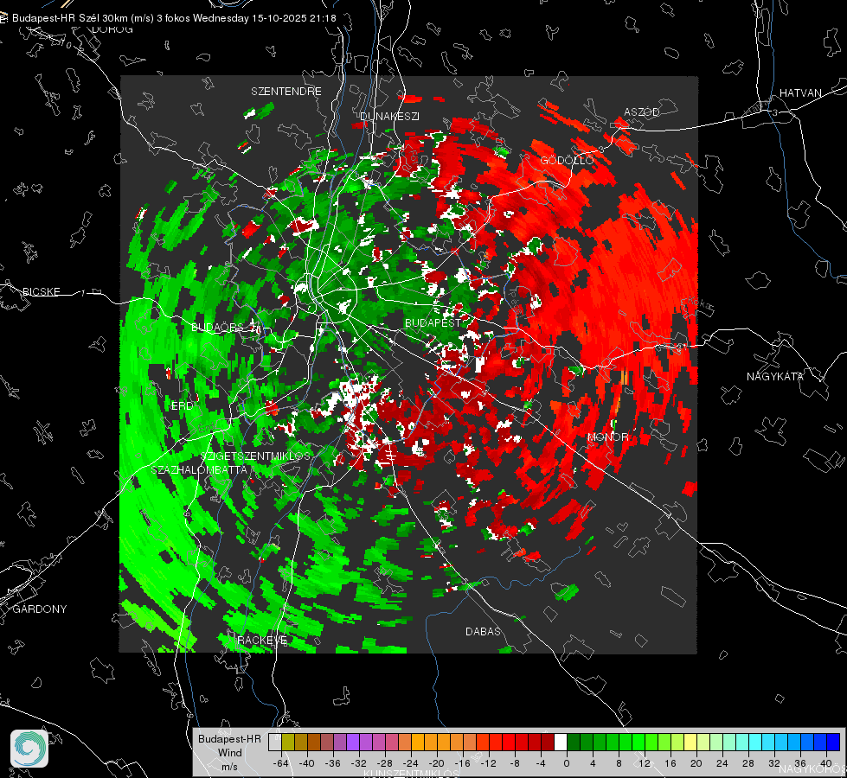Click the Budapest-HR legend title
This screenshot has height=778, width=847.
tap(229, 739)
